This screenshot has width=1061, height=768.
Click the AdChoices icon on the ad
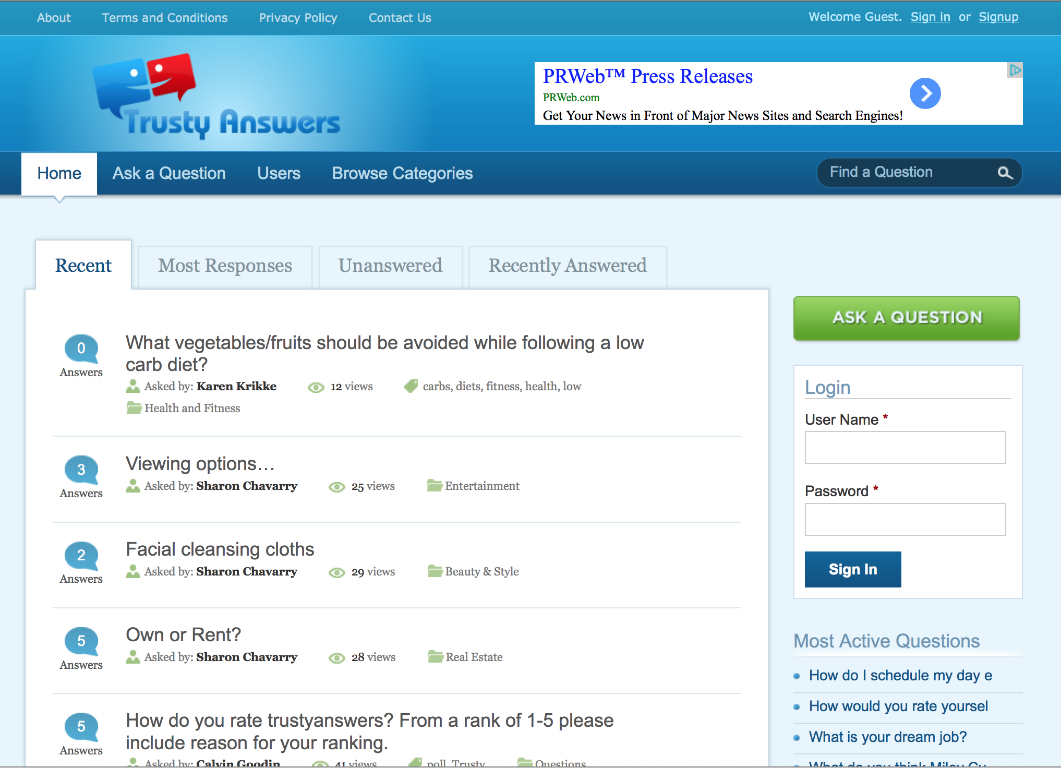(1015, 70)
